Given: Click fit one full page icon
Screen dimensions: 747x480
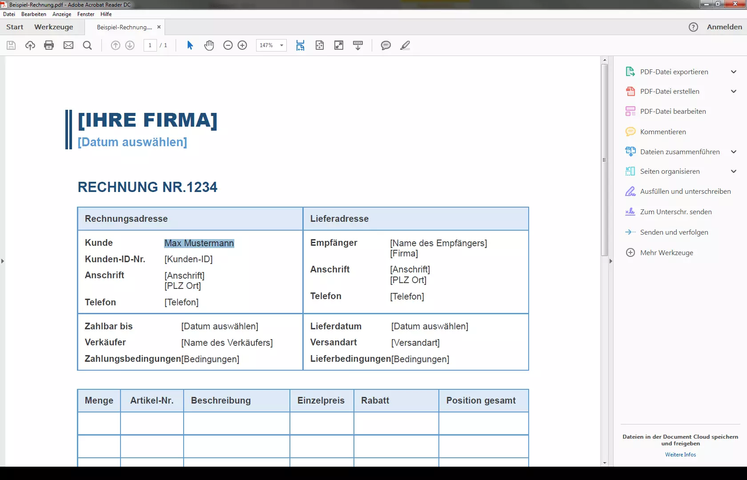Looking at the screenshot, I should click(x=320, y=45).
